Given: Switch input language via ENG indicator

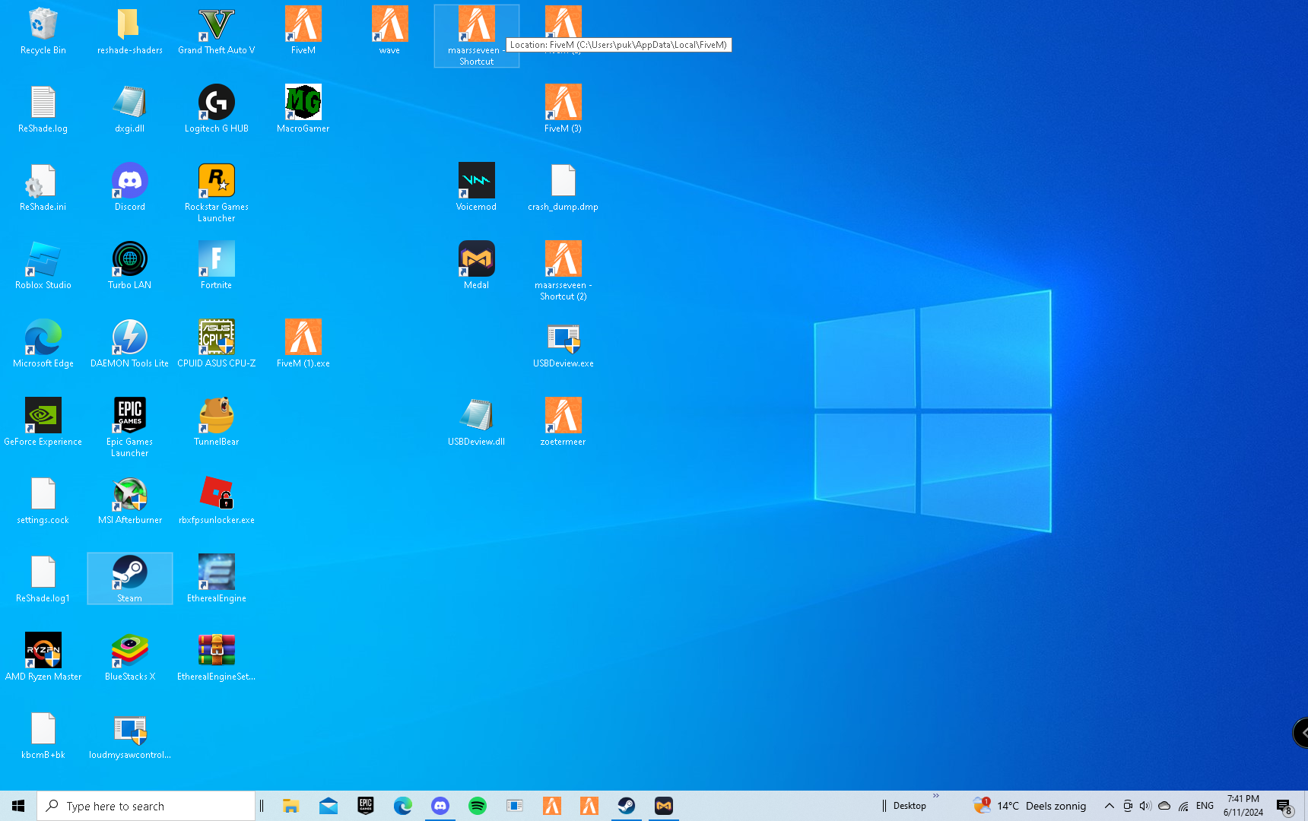Looking at the screenshot, I should click(1205, 806).
